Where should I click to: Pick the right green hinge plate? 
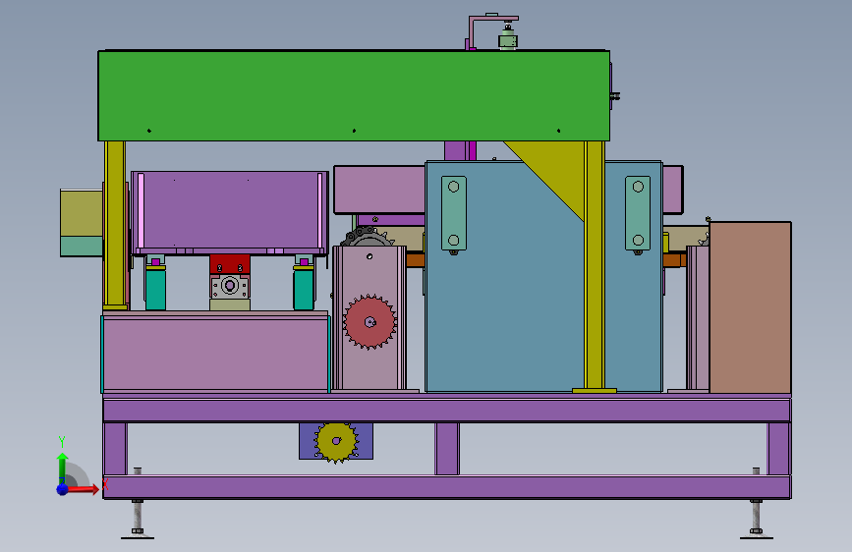point(638,213)
